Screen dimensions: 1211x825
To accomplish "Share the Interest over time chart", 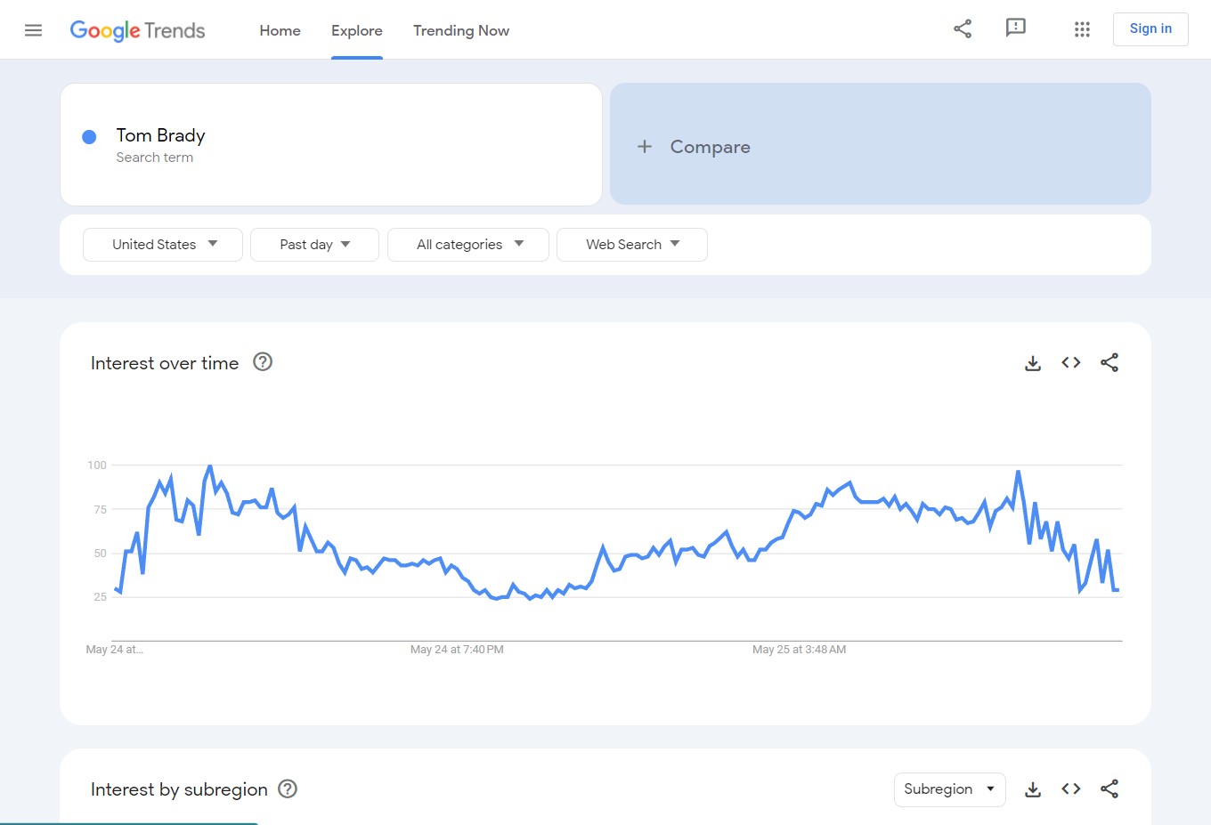I will click(1109, 362).
